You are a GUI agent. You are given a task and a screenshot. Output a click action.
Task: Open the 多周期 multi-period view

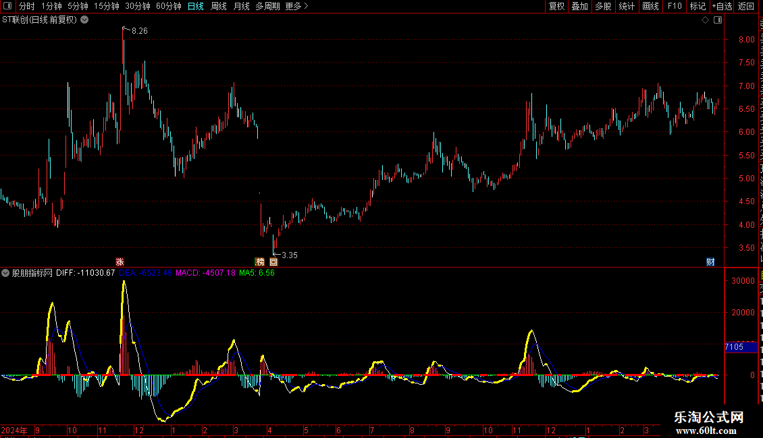click(x=267, y=6)
